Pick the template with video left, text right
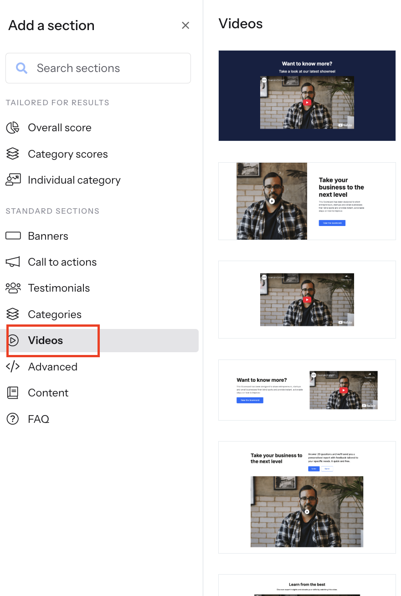 coord(307,201)
